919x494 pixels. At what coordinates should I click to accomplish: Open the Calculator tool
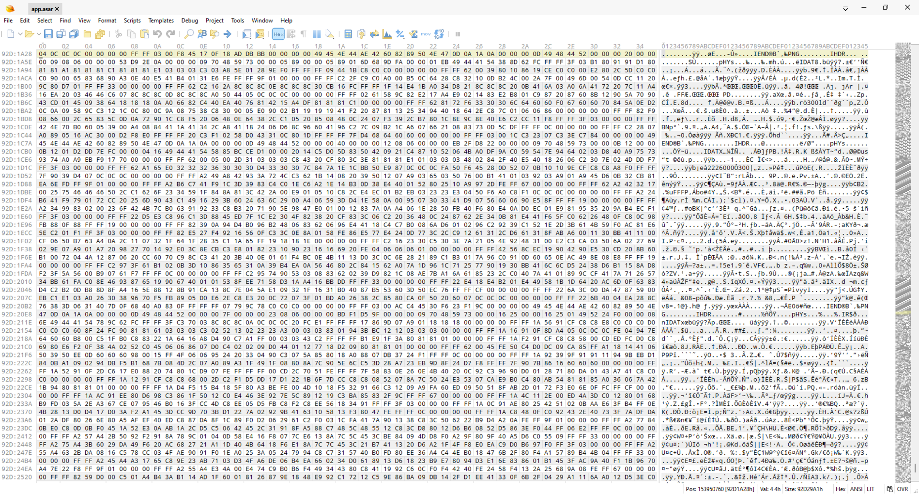pyautogui.click(x=348, y=34)
